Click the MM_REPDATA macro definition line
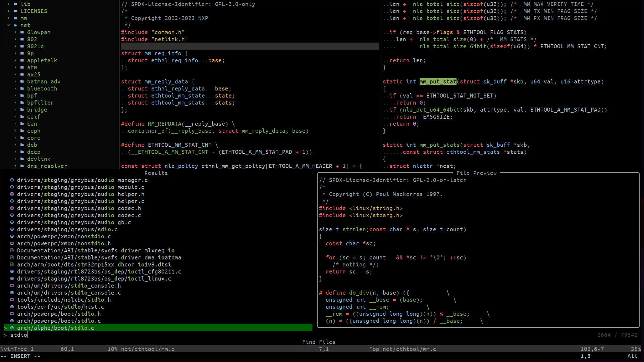The image size is (644, 362). pyautogui.click(x=178, y=124)
